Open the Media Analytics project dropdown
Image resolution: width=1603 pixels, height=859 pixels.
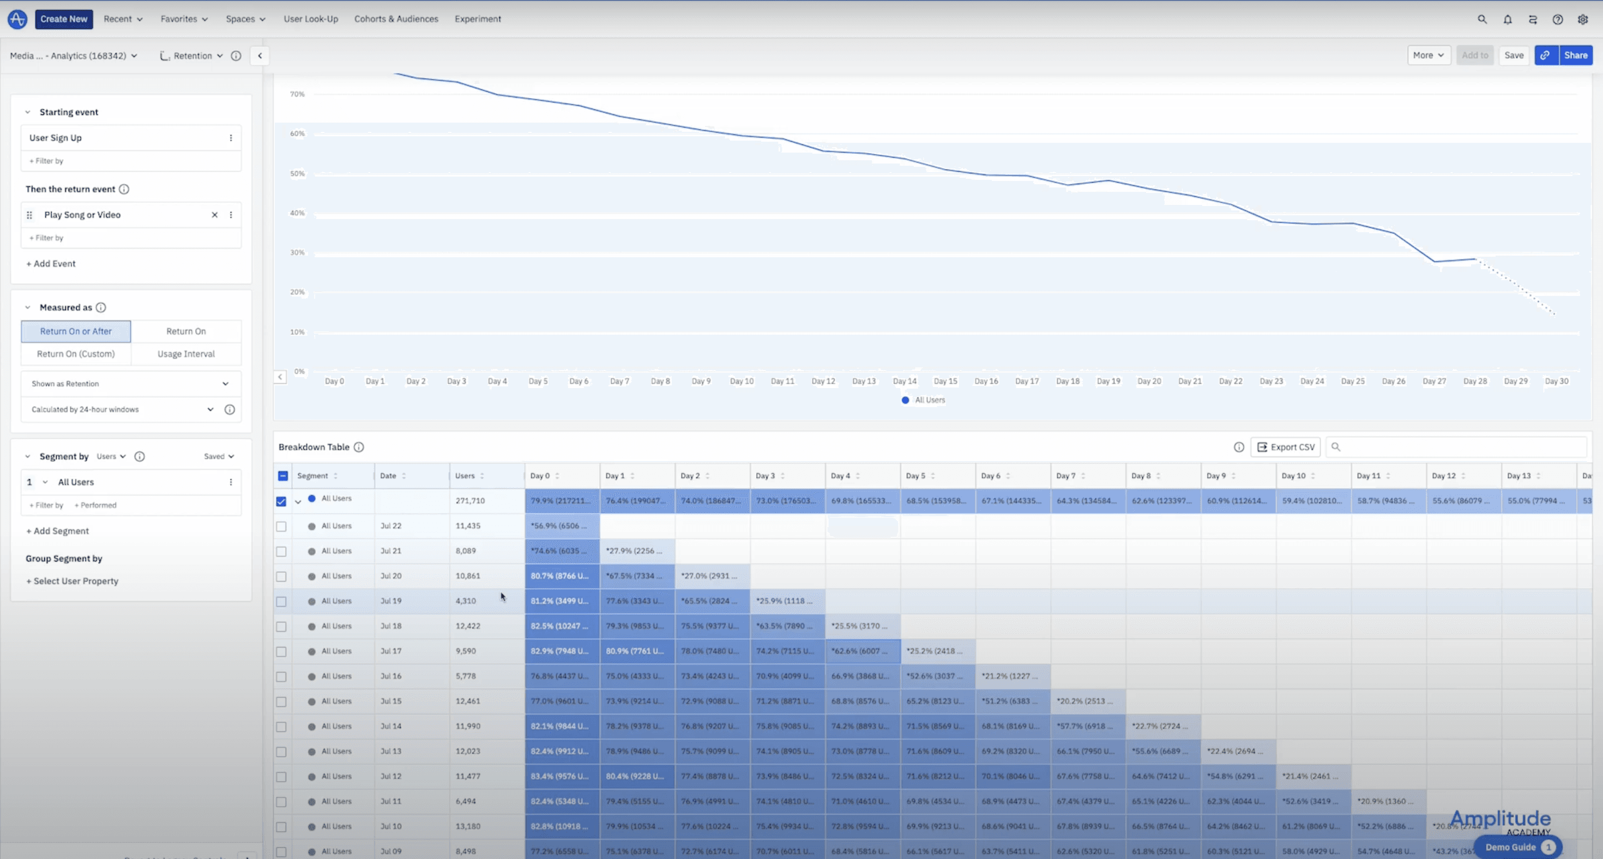(x=74, y=56)
